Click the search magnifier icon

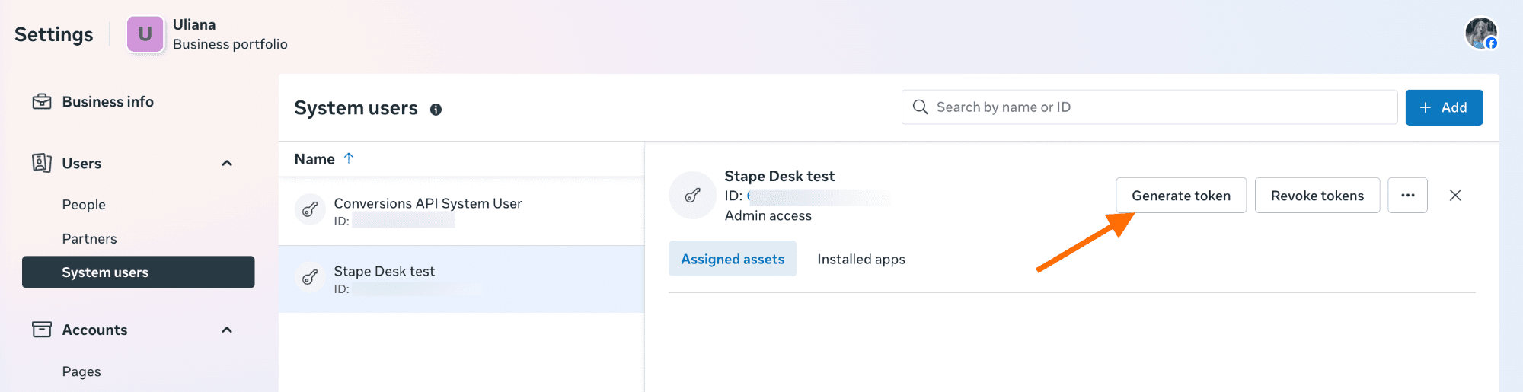[x=920, y=107]
